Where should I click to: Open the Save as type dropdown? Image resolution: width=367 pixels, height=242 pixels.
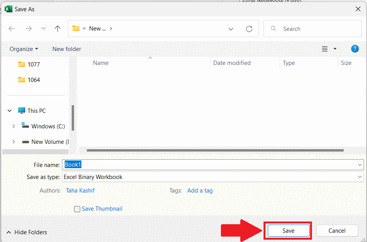pos(359,177)
